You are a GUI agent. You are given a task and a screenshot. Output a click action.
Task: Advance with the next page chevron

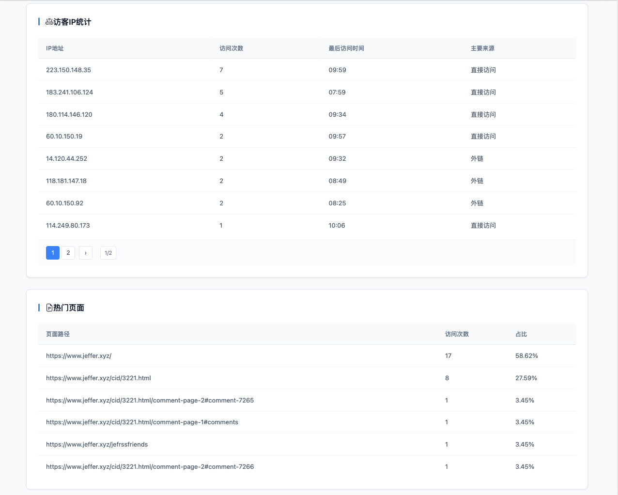point(86,253)
